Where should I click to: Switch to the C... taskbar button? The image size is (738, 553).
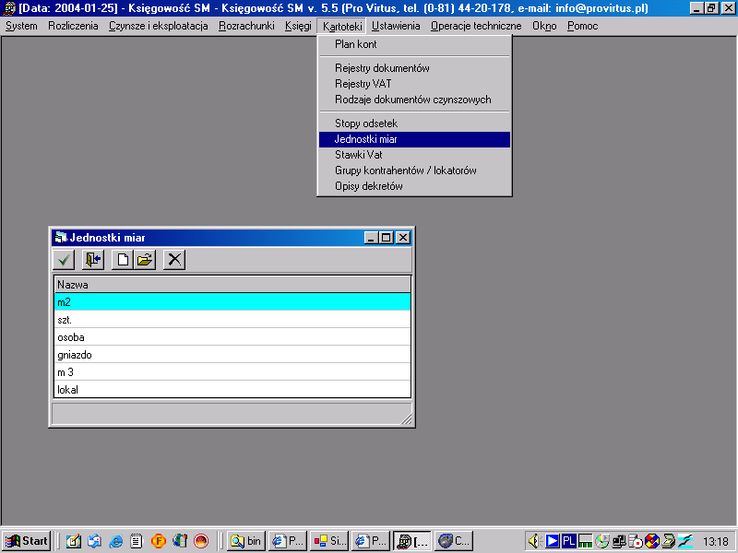454,541
